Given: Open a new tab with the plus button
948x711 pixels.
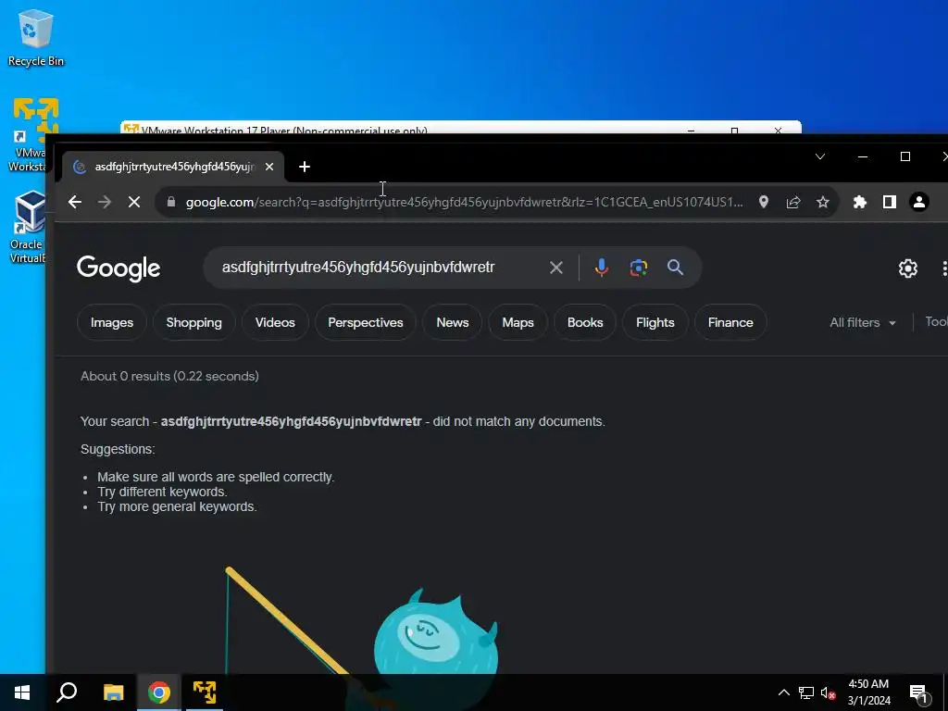Looking at the screenshot, I should 305,167.
